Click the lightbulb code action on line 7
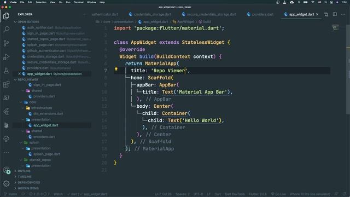The image size is (350, 197). (x=116, y=69)
